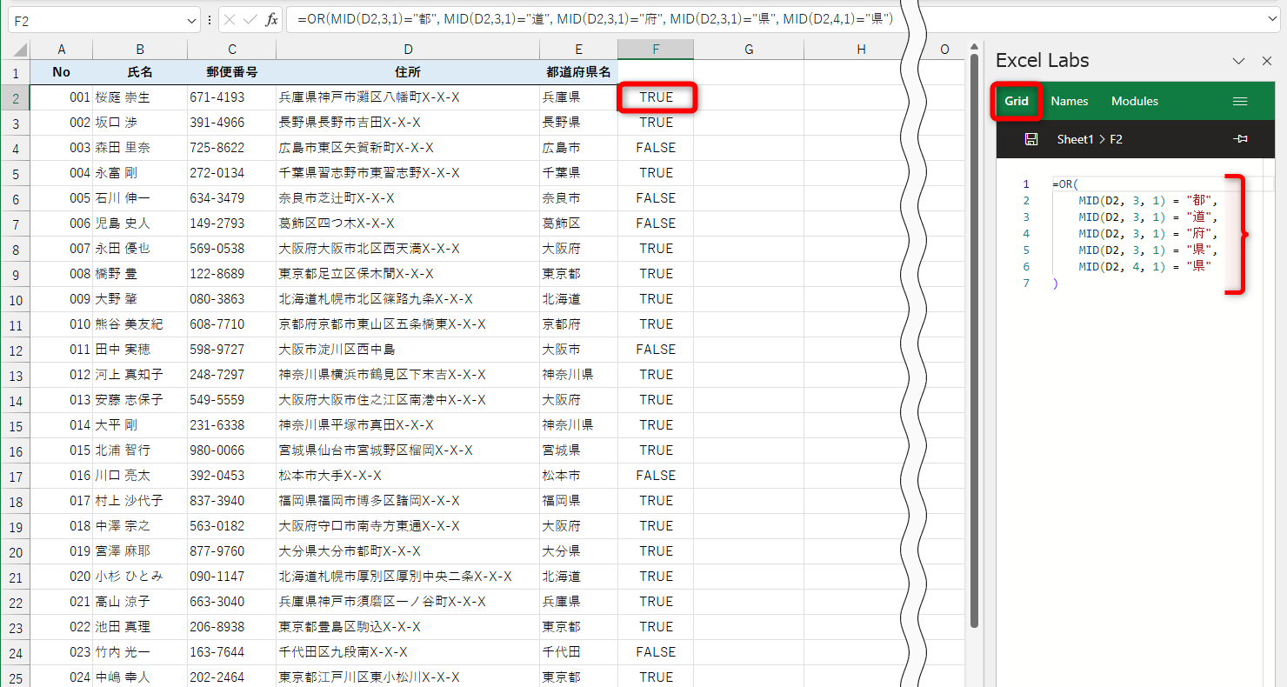This screenshot has height=687, width=1287.
Task: Click the column D header for 住所
Action: tap(407, 49)
